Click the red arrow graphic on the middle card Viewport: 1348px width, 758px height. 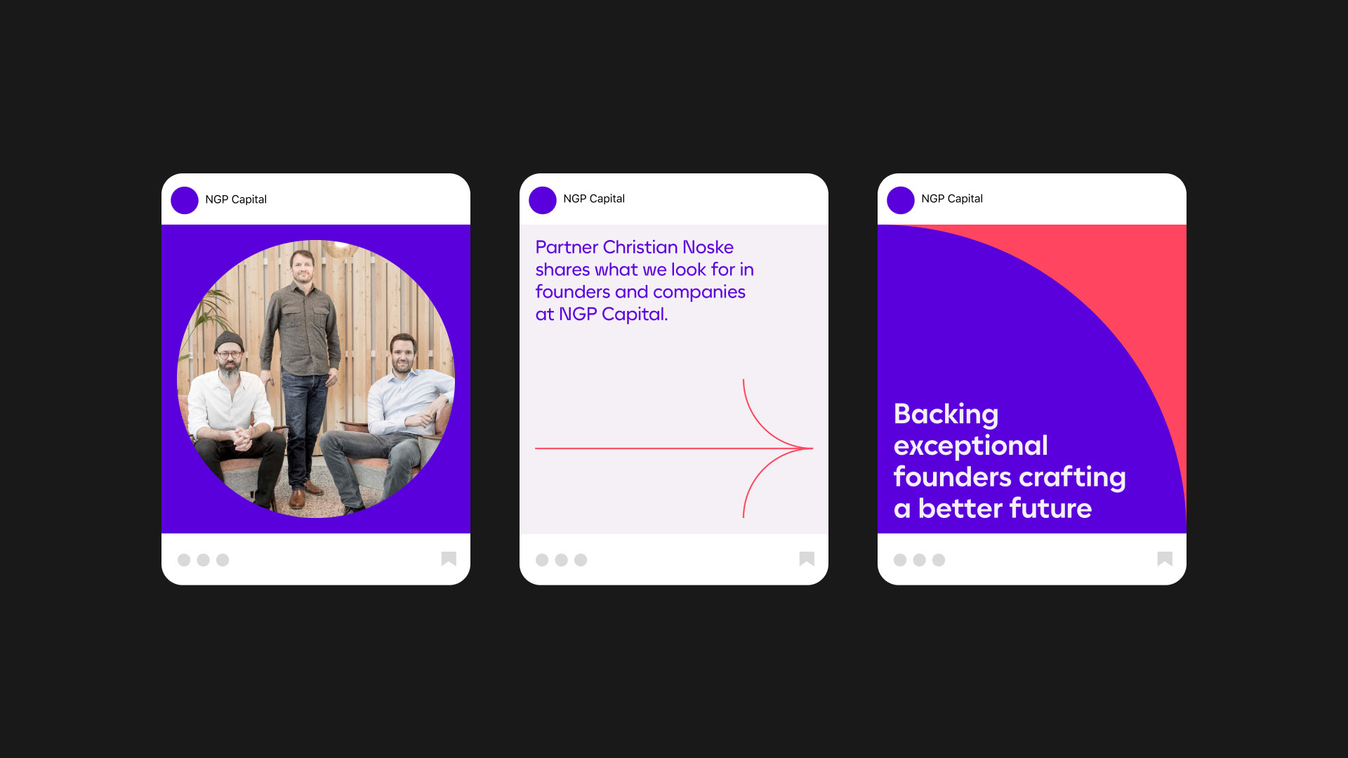tap(674, 448)
